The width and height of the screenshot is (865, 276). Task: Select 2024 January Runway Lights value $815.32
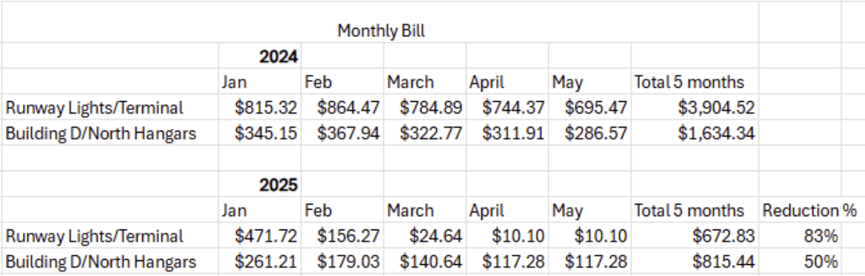(x=259, y=108)
